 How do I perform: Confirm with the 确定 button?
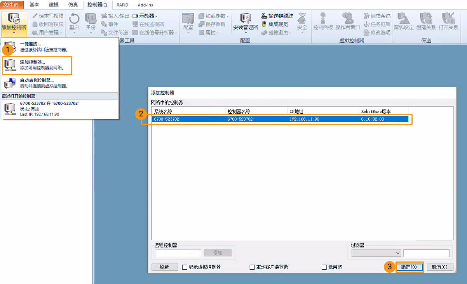[x=409, y=267]
